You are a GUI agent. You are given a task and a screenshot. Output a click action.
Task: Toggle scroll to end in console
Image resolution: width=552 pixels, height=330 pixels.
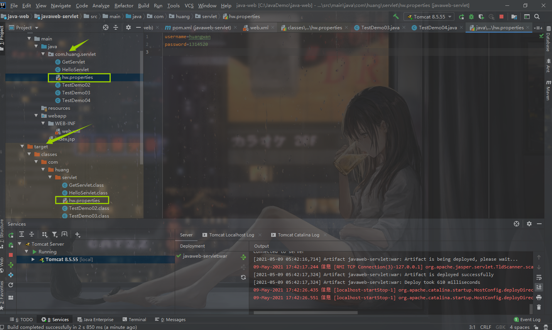tap(539, 287)
